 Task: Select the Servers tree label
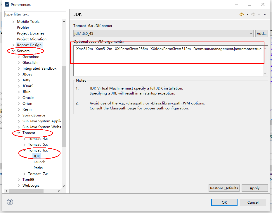[23, 51]
